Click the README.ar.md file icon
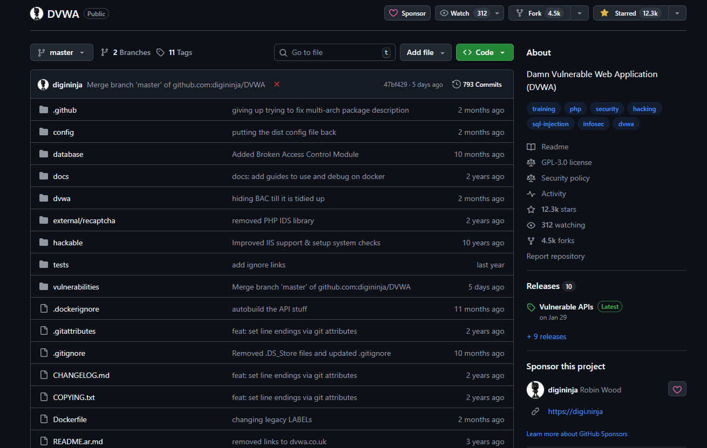Screen dimensions: 707x448 click(44, 442)
